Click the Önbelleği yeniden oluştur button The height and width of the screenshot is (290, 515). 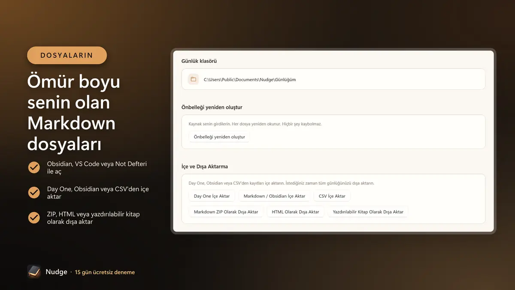point(219,137)
